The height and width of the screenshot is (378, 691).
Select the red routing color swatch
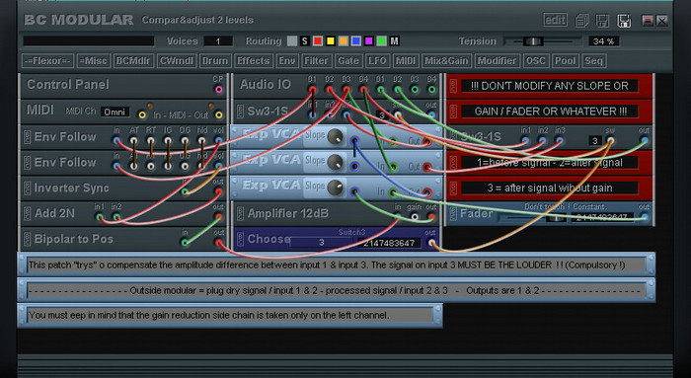(x=317, y=41)
